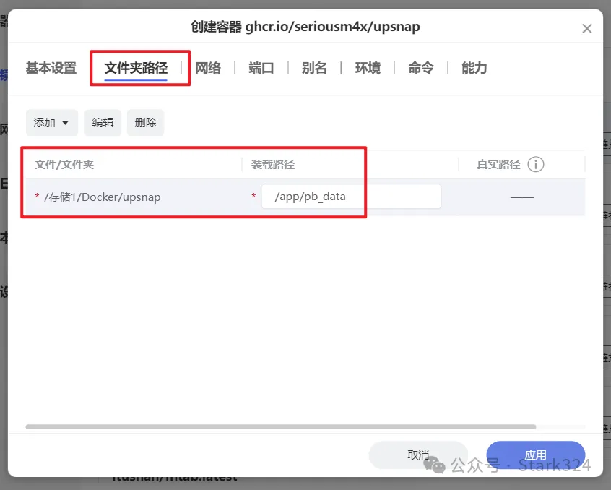
Task: Switch to the 网络 tab
Action: coord(208,68)
